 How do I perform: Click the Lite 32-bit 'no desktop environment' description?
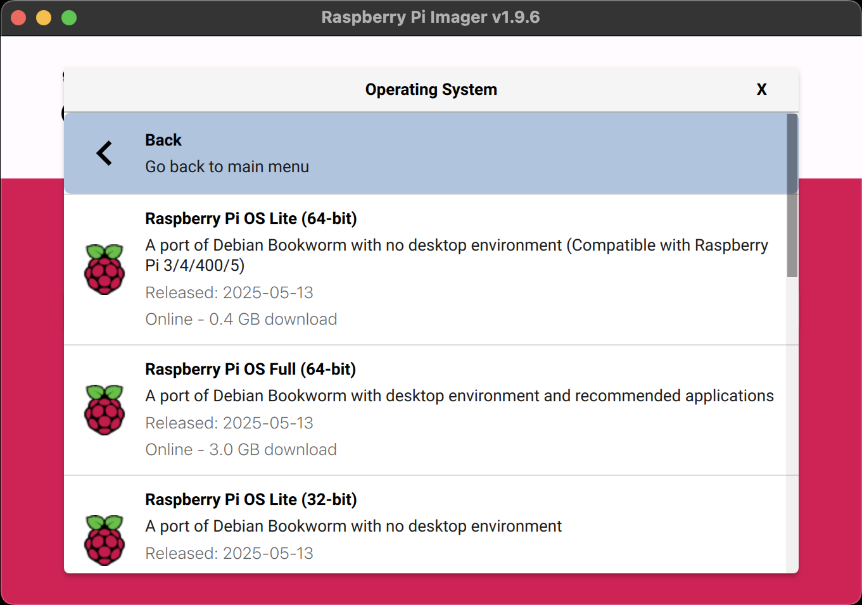click(353, 527)
